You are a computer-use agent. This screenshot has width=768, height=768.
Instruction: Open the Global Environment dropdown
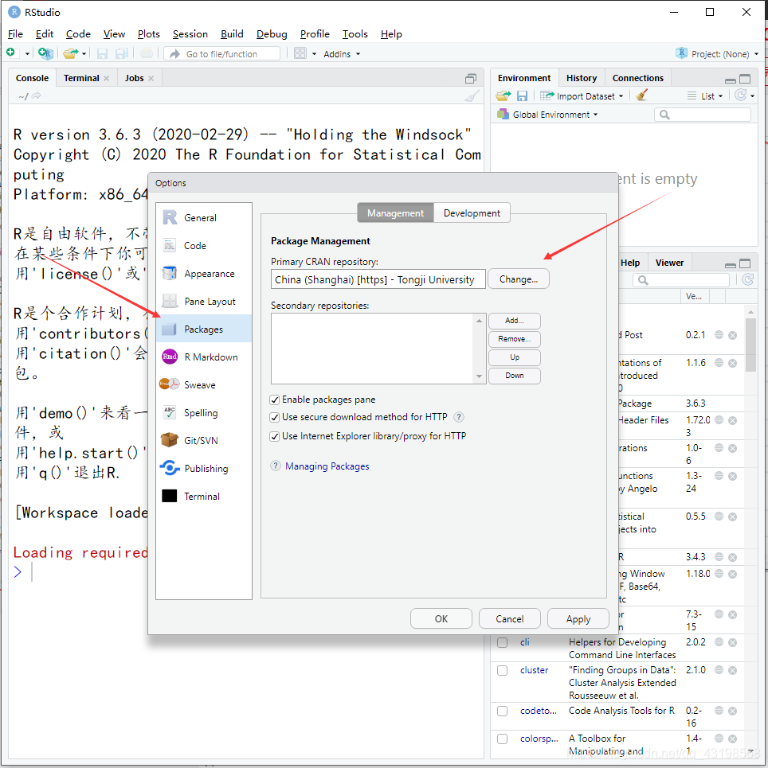548,115
